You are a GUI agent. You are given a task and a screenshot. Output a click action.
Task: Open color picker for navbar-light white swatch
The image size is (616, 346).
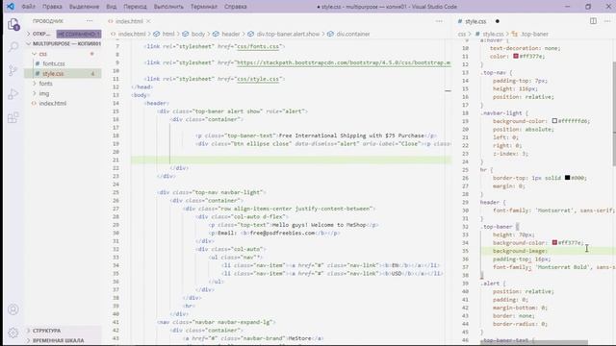pos(554,121)
